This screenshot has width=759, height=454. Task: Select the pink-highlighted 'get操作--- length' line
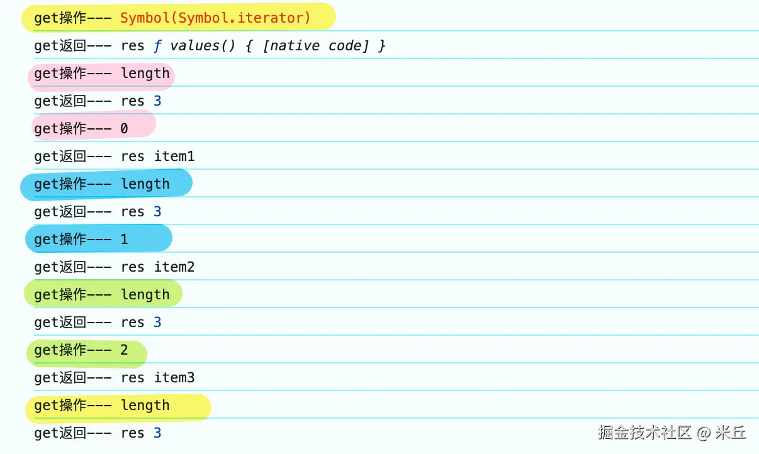[102, 74]
